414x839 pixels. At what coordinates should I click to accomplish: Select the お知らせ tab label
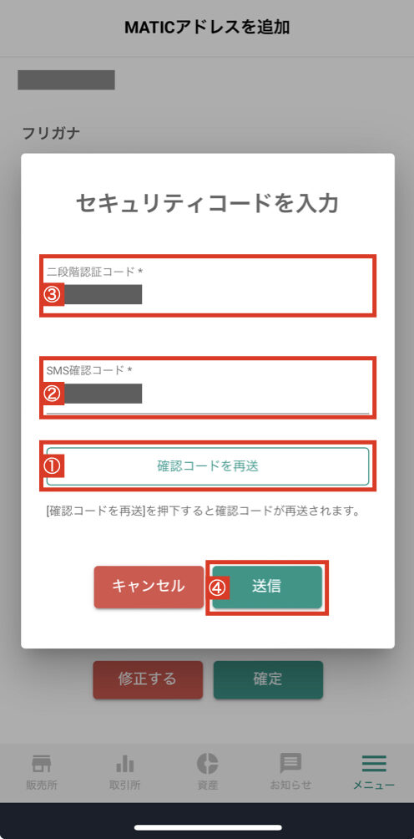coord(290,786)
